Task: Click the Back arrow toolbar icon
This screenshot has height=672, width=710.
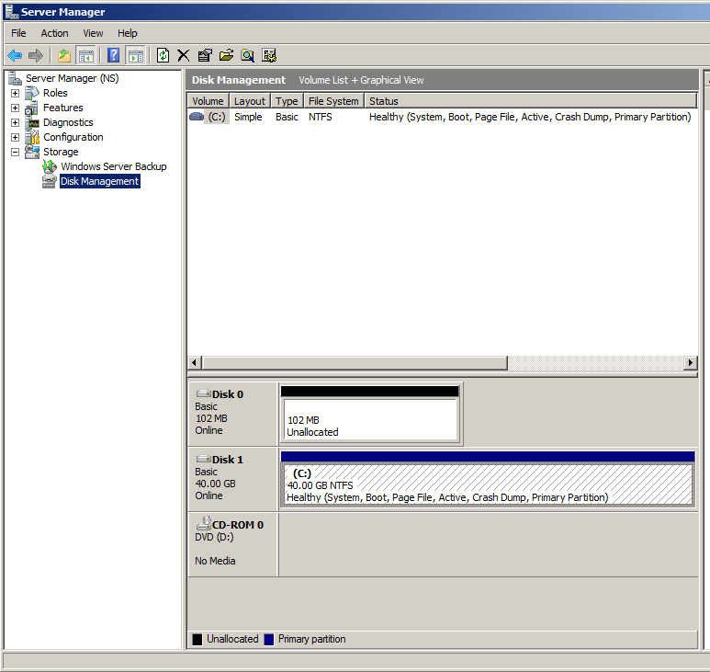Action: click(x=15, y=56)
